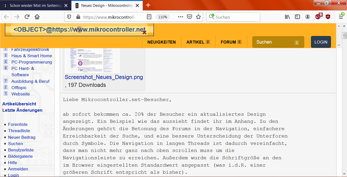Close the 'Schon wieder Mist' tab
The height and width of the screenshot is (177, 347).
click(66, 5)
